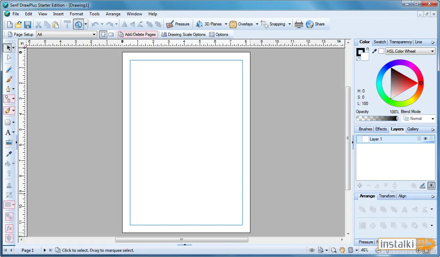
Task: Click the Snapping button
Action: coord(273,24)
